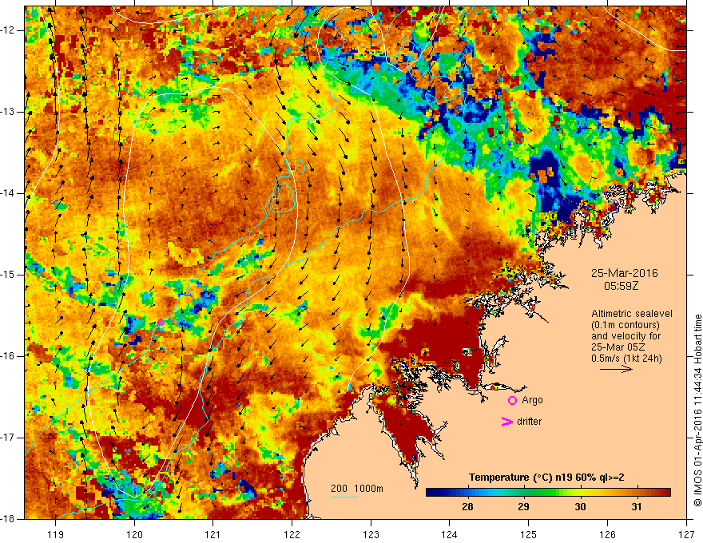Click the longitude 119 axis label

[56, 534]
